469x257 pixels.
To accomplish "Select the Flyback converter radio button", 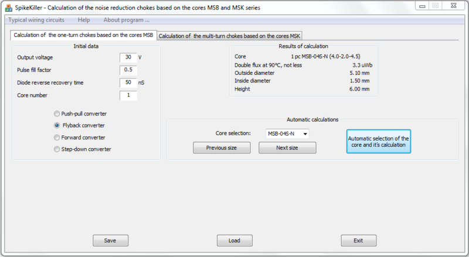I will point(57,125).
